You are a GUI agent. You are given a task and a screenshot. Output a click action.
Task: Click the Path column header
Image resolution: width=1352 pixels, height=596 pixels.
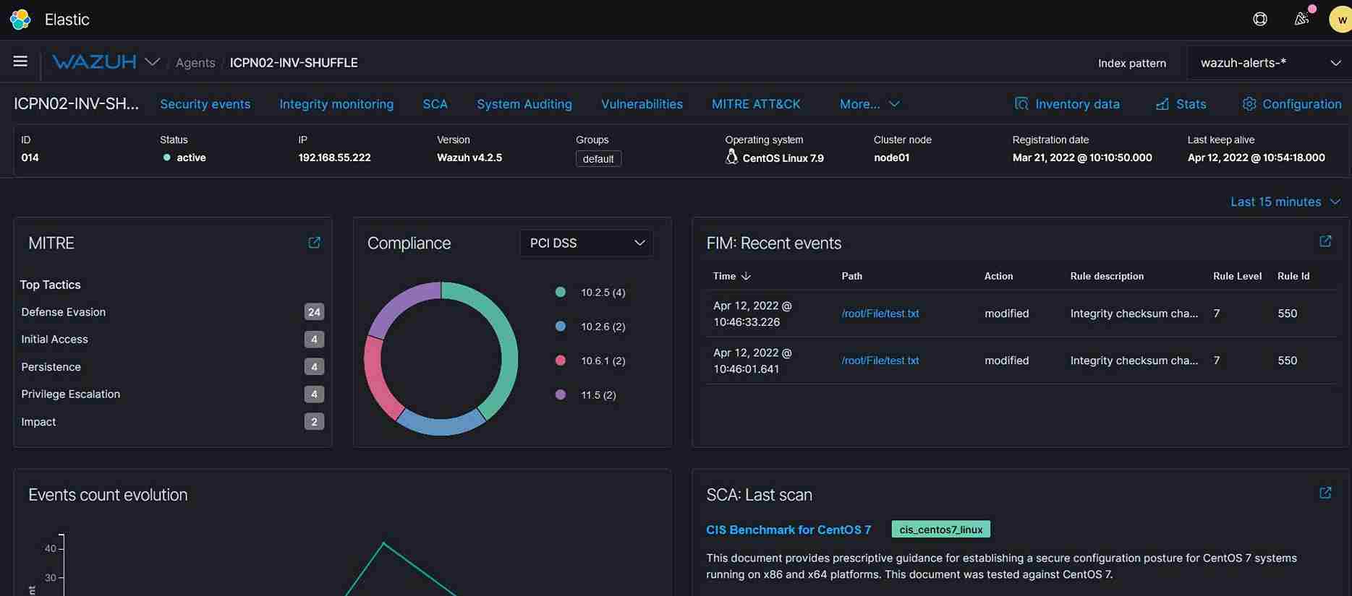pos(851,276)
